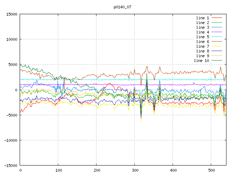Click the yellow line 7 legend sample

217,46
